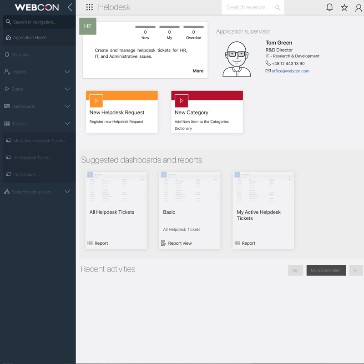The width and height of the screenshot is (364, 364).
Task: Expand the Starts navigation section
Action: (x=67, y=89)
